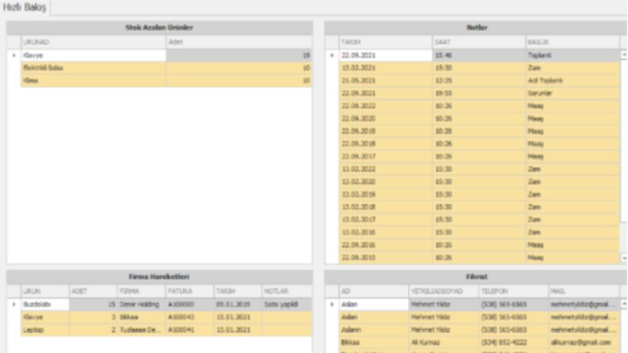Click the BASLIK column header in Notlar
628x353 pixels.
tap(573, 42)
